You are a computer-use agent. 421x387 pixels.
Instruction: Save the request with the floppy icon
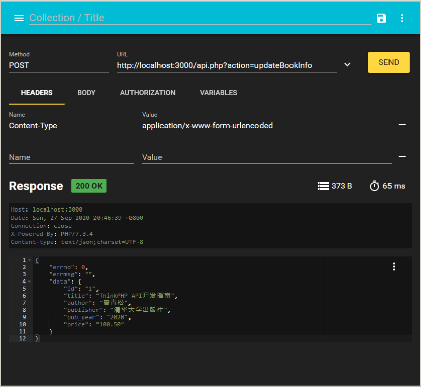click(x=381, y=18)
